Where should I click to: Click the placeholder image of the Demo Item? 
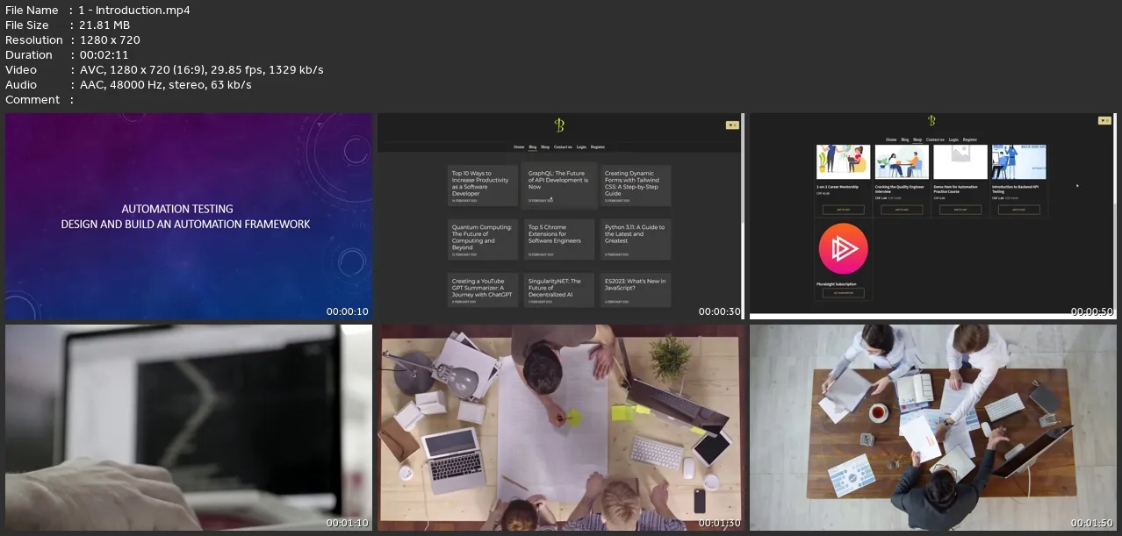[960, 162]
